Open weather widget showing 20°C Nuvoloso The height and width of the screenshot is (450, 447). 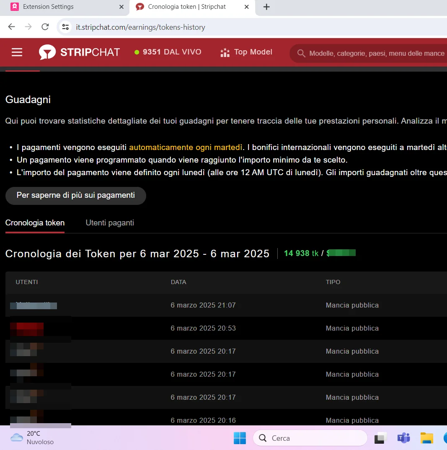coord(32,438)
